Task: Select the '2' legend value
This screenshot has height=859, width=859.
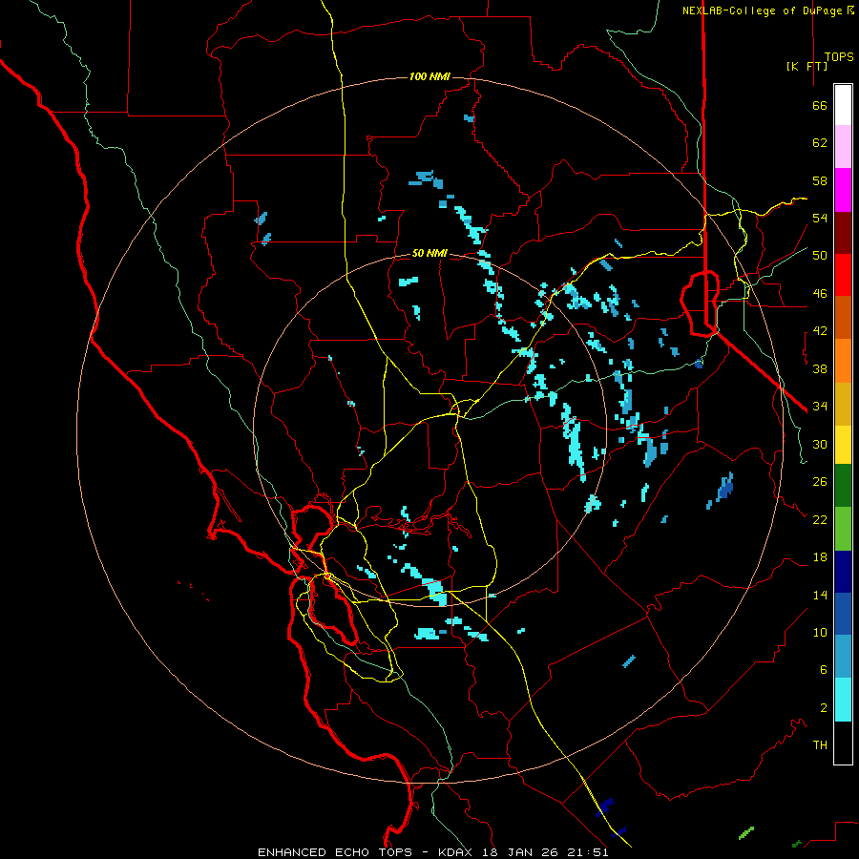Action: pyautogui.click(x=824, y=707)
